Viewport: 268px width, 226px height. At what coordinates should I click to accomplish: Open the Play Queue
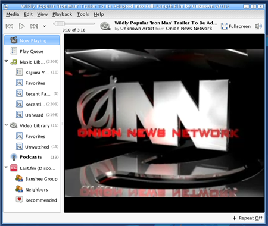[32, 51]
